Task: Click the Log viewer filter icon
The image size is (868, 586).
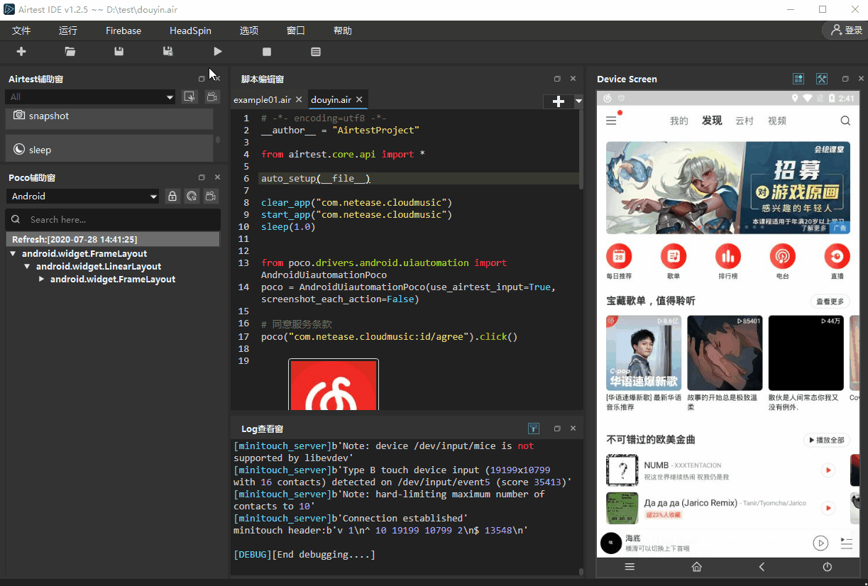Action: click(x=534, y=429)
